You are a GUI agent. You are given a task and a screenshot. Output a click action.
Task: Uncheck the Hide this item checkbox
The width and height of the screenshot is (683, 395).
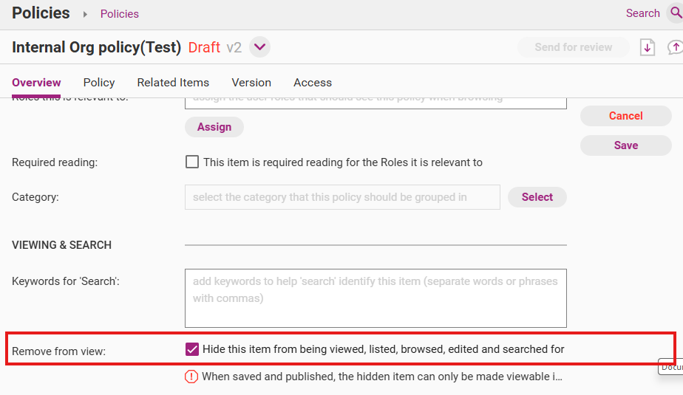click(192, 349)
